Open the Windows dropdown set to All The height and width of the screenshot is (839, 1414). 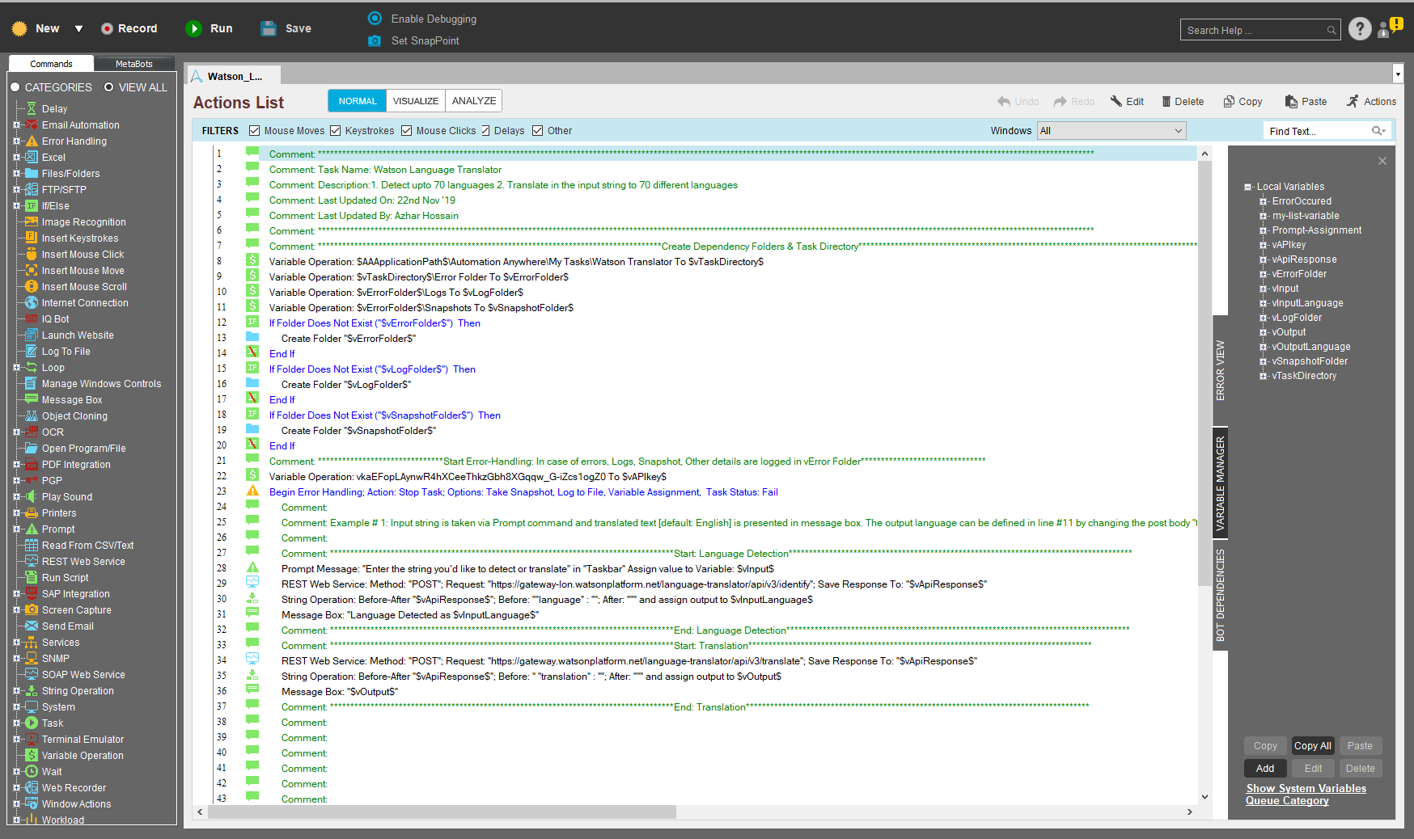coord(1111,131)
